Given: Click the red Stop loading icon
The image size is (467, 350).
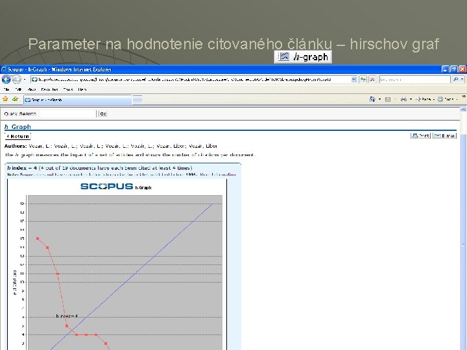Looking at the screenshot, I should [372, 80].
